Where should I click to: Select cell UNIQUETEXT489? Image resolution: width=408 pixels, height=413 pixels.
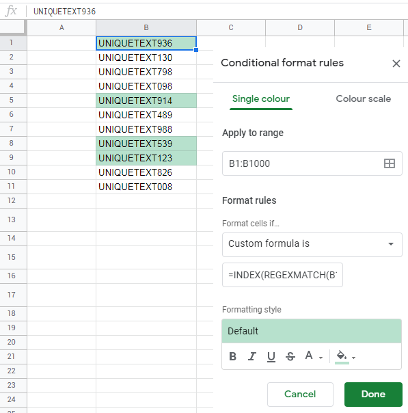pyautogui.click(x=146, y=115)
